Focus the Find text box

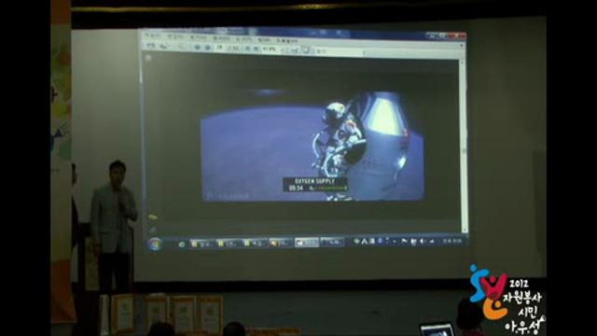coord(338,51)
